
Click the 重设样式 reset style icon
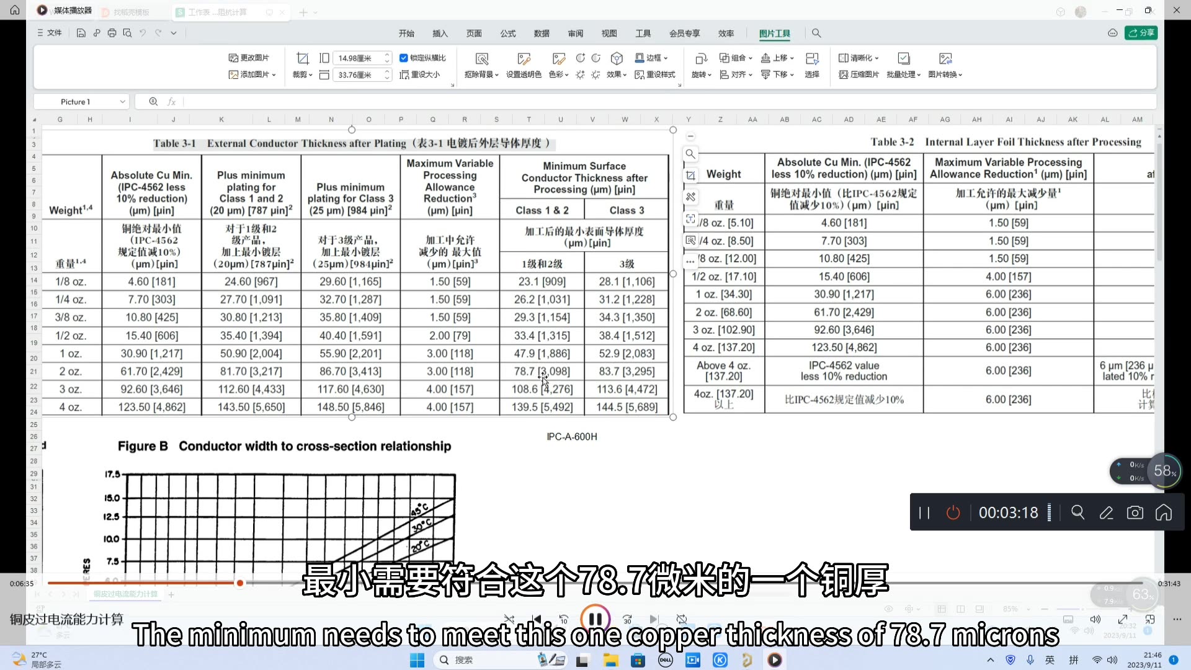click(x=655, y=74)
